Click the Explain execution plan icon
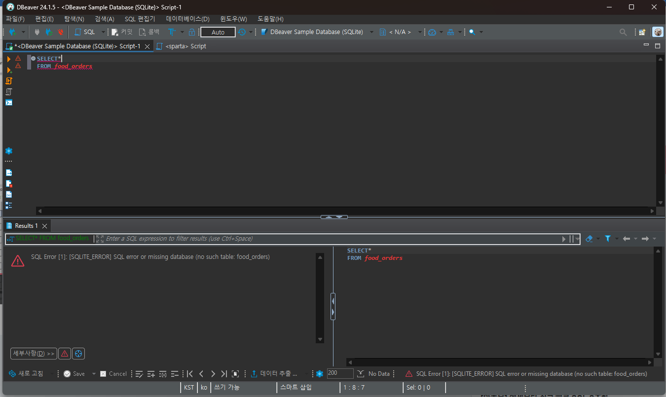Viewport: 666px width, 397px height. pyautogui.click(x=9, y=92)
